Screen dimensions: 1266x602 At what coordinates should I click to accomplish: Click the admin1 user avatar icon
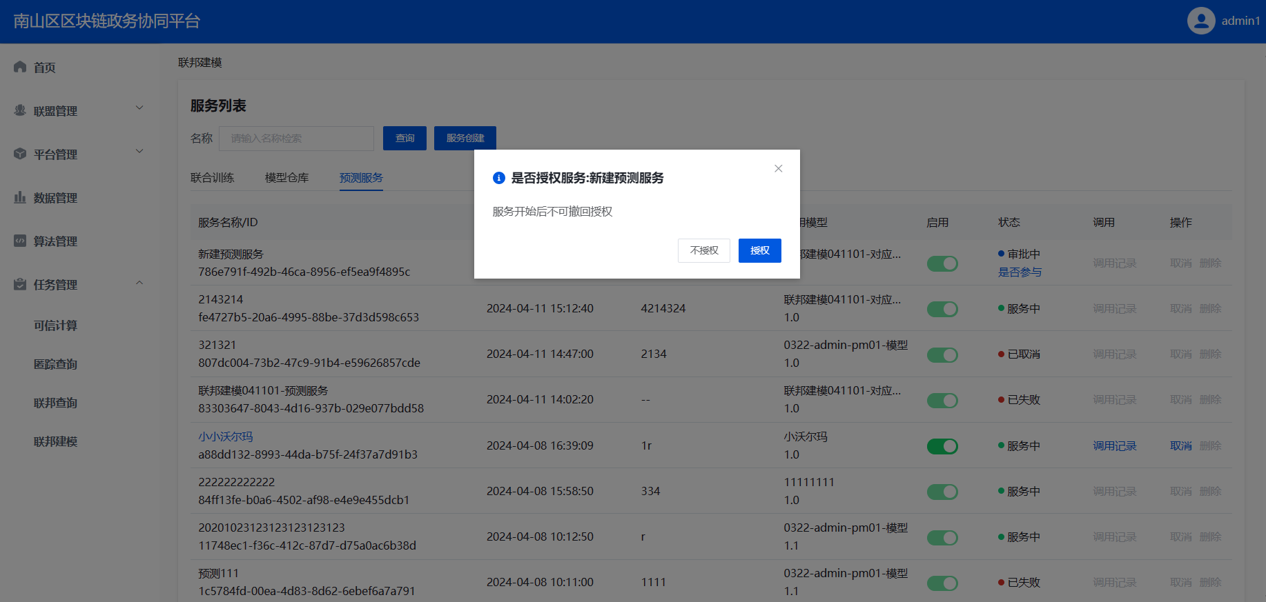click(x=1201, y=21)
